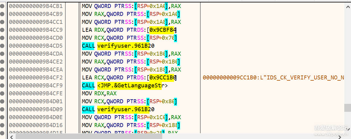This screenshot has width=351, height=139.
Task: Select address 00000000009B4CD0 in address column
Action: (36, 38)
